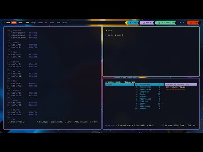Click the ~/Descargas path in ranger header
This screenshot has width=203, height=152.
coord(129,82)
